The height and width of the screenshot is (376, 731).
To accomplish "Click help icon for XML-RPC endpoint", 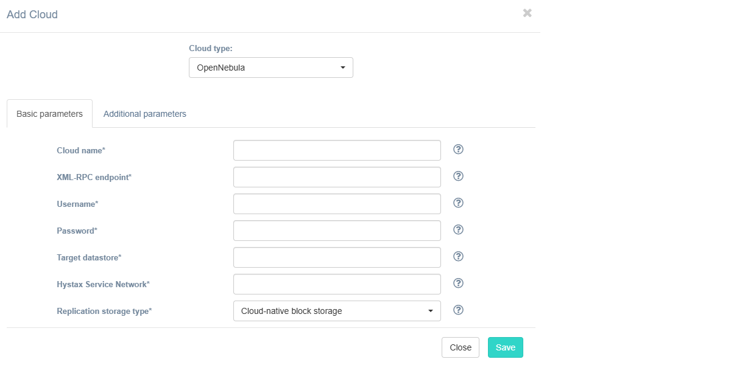I will [x=459, y=176].
